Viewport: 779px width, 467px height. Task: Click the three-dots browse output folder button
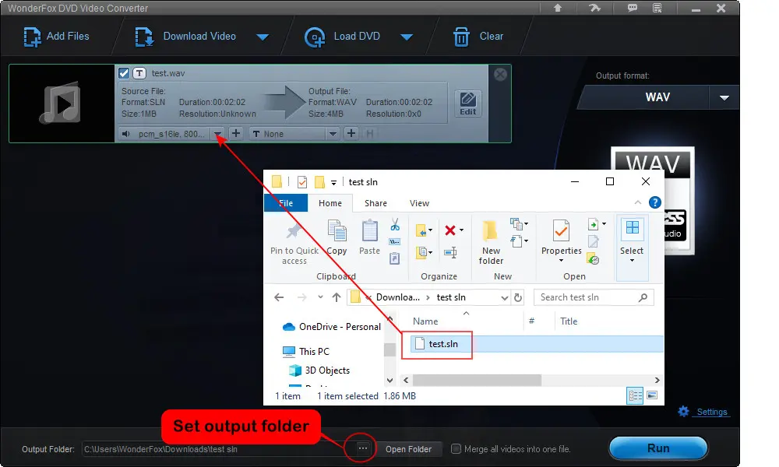point(363,448)
